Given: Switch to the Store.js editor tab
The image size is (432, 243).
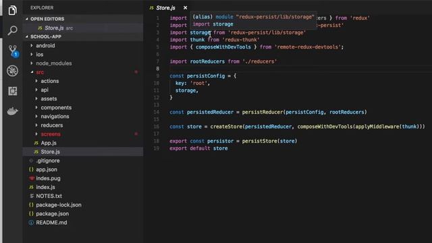Looking at the screenshot, I should coord(165,7).
